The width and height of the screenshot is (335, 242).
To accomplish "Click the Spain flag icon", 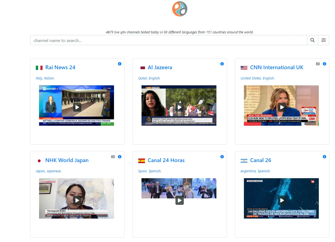I will pos(141,161).
